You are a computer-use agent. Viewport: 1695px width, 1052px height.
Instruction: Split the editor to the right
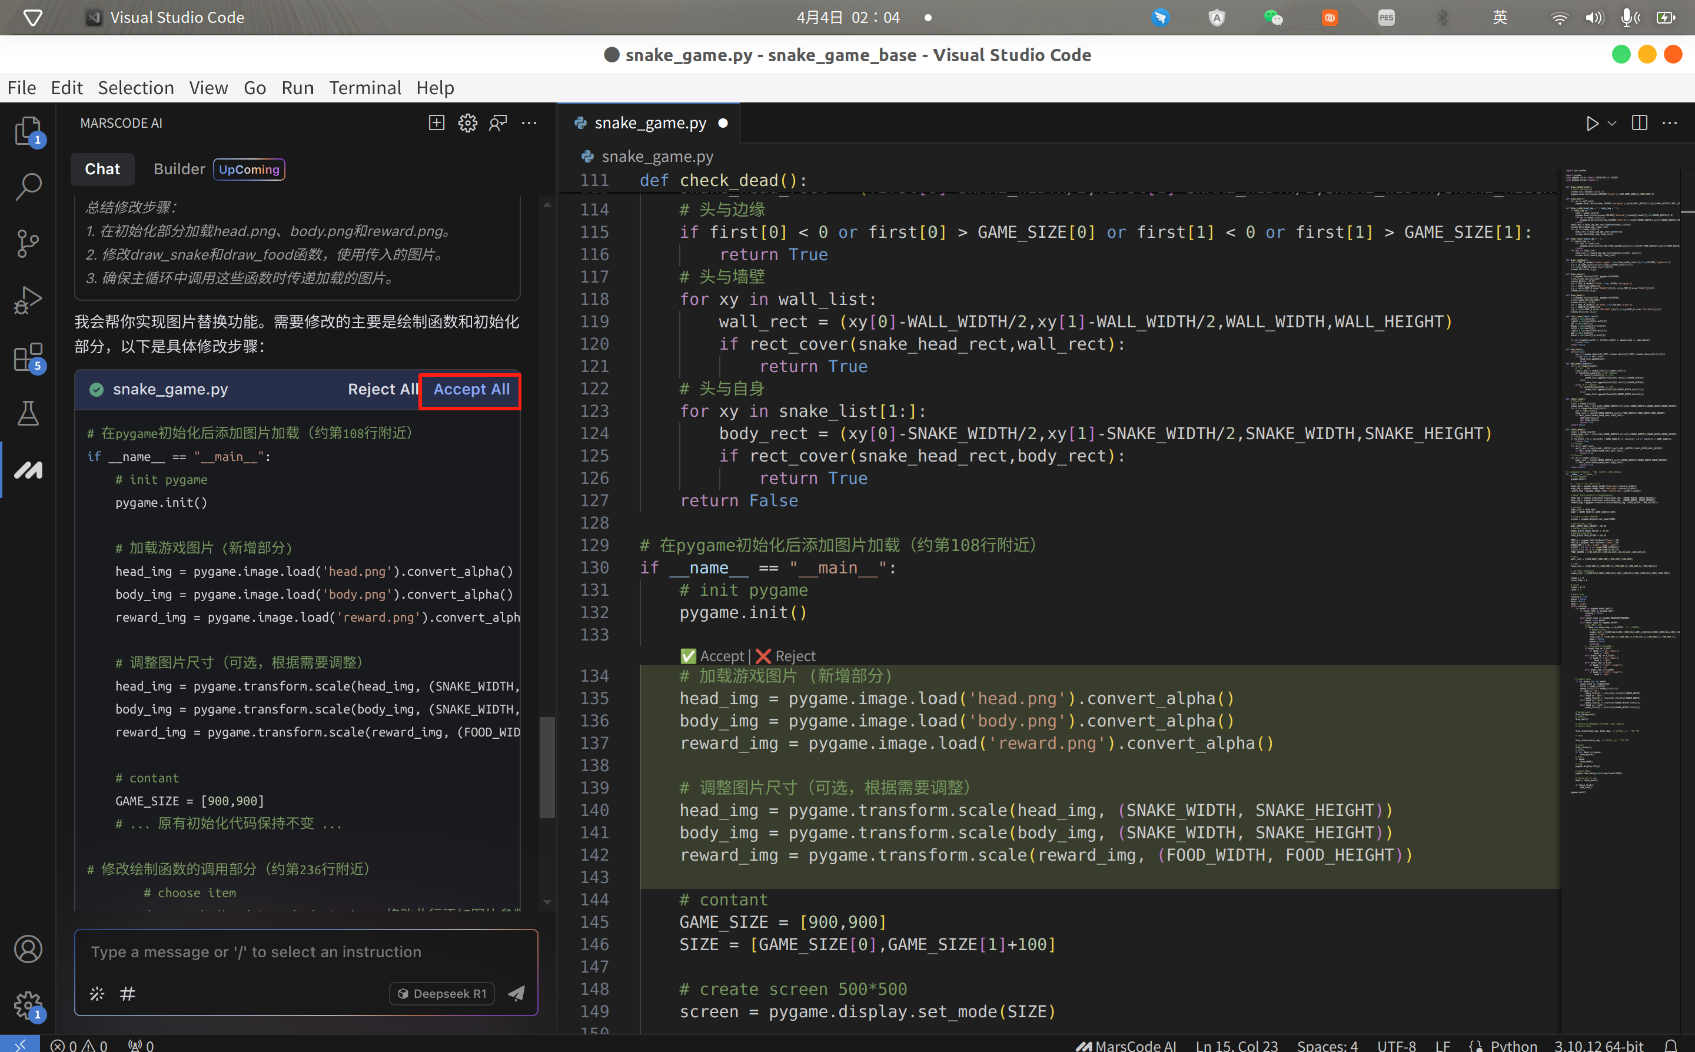[1639, 123]
